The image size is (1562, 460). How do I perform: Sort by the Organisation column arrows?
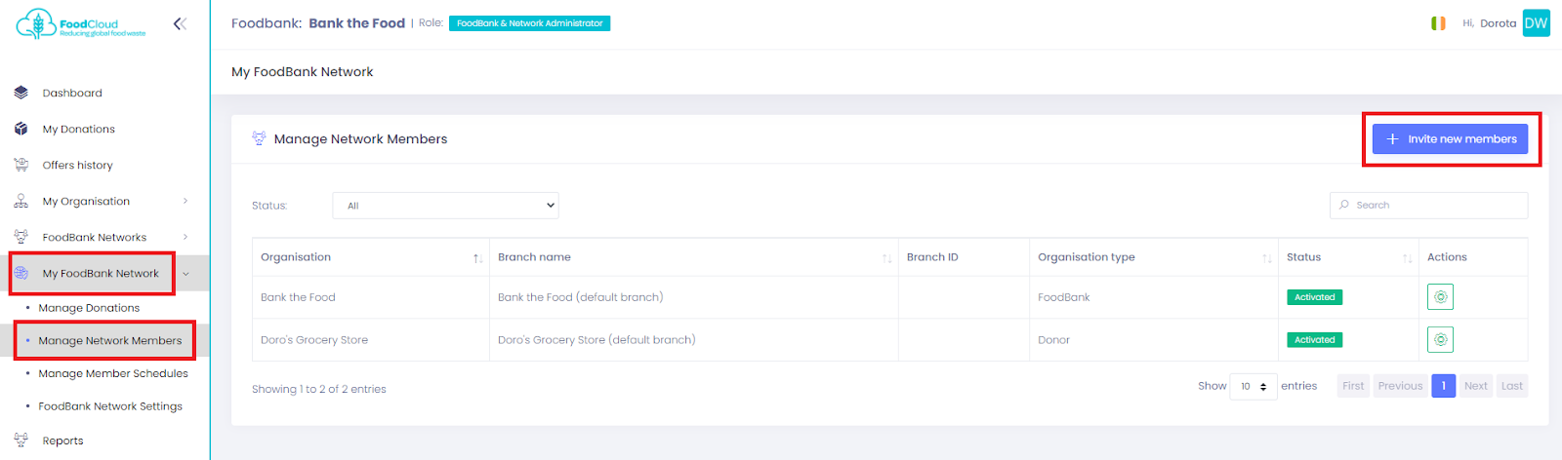click(x=477, y=258)
